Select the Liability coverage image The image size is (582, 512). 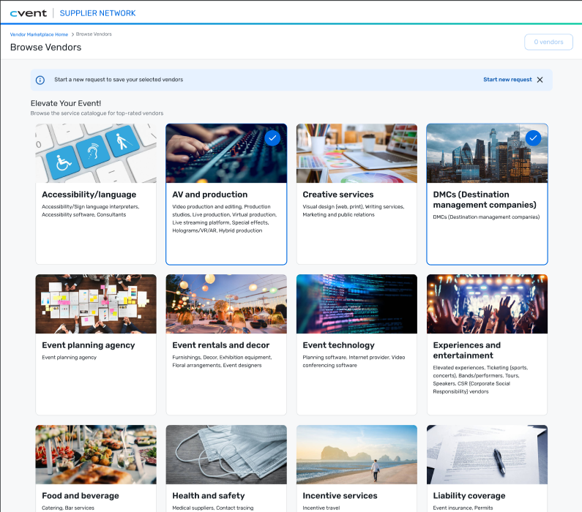487,454
